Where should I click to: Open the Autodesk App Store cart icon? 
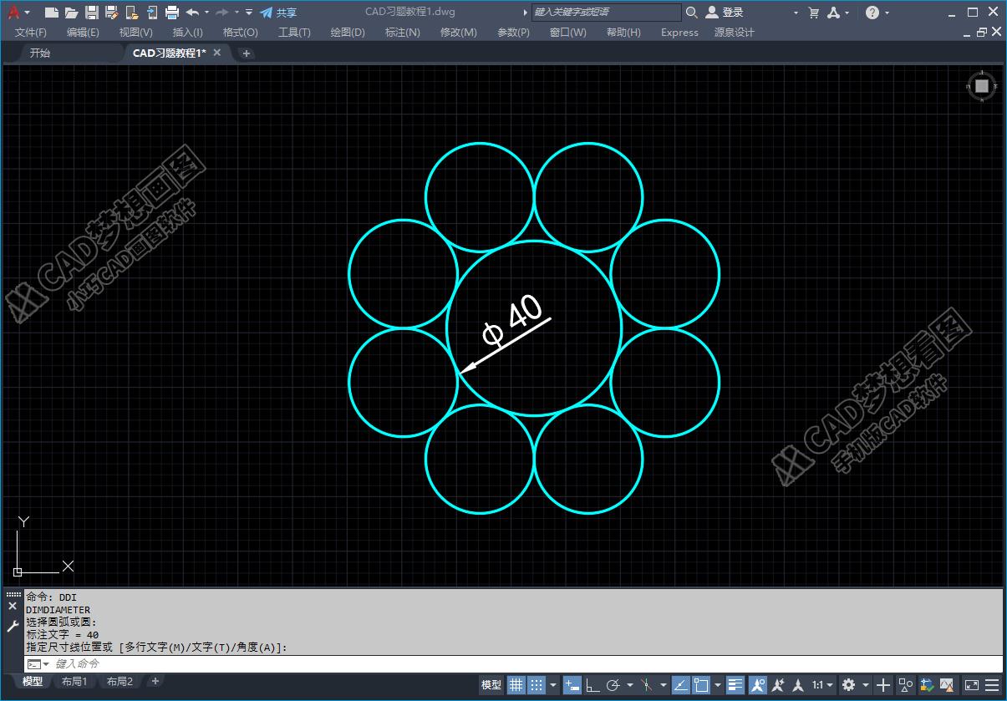(x=814, y=13)
